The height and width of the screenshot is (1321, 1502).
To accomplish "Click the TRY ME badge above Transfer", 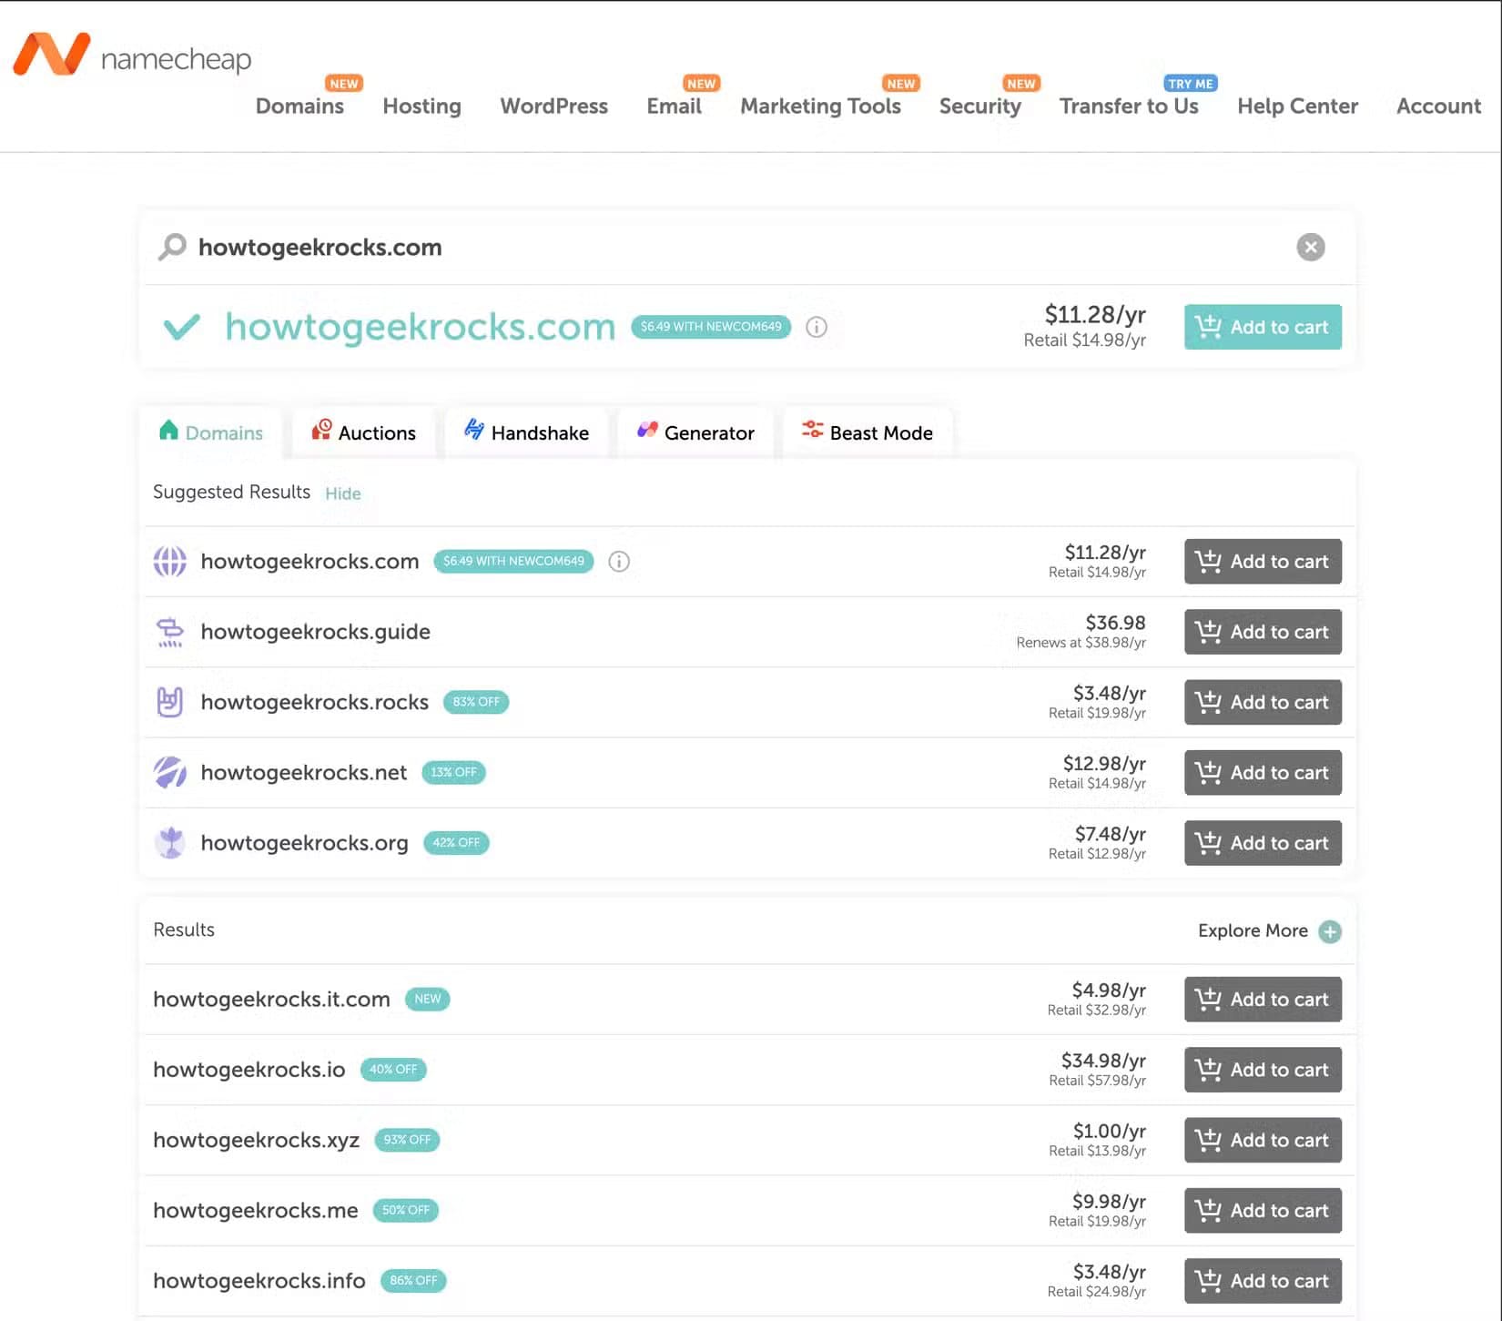I will [1191, 83].
